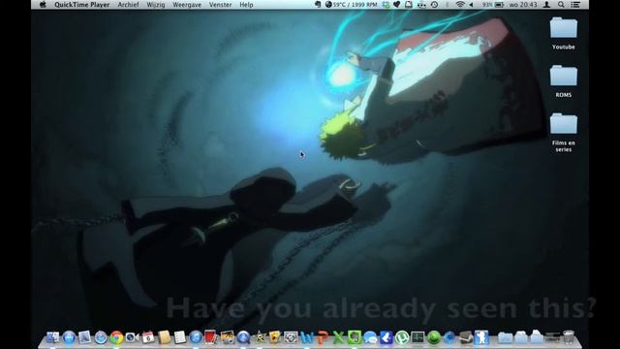The height and width of the screenshot is (349, 620).
Task: Switch to QuickTime Player in Dock
Action: tap(243, 337)
